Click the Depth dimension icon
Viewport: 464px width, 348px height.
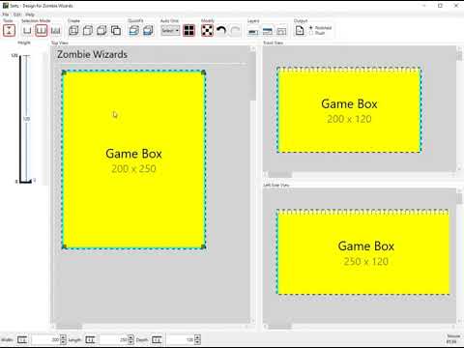(x=157, y=339)
